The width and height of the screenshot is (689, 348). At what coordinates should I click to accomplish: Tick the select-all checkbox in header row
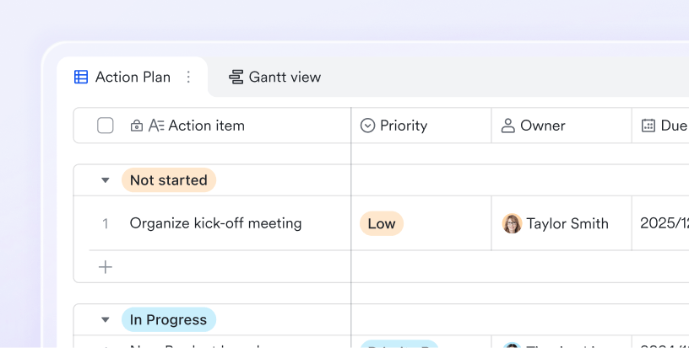(x=106, y=126)
